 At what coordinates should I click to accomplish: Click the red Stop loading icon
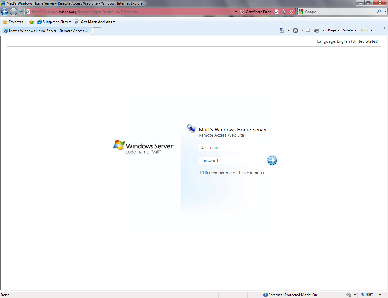[292, 12]
